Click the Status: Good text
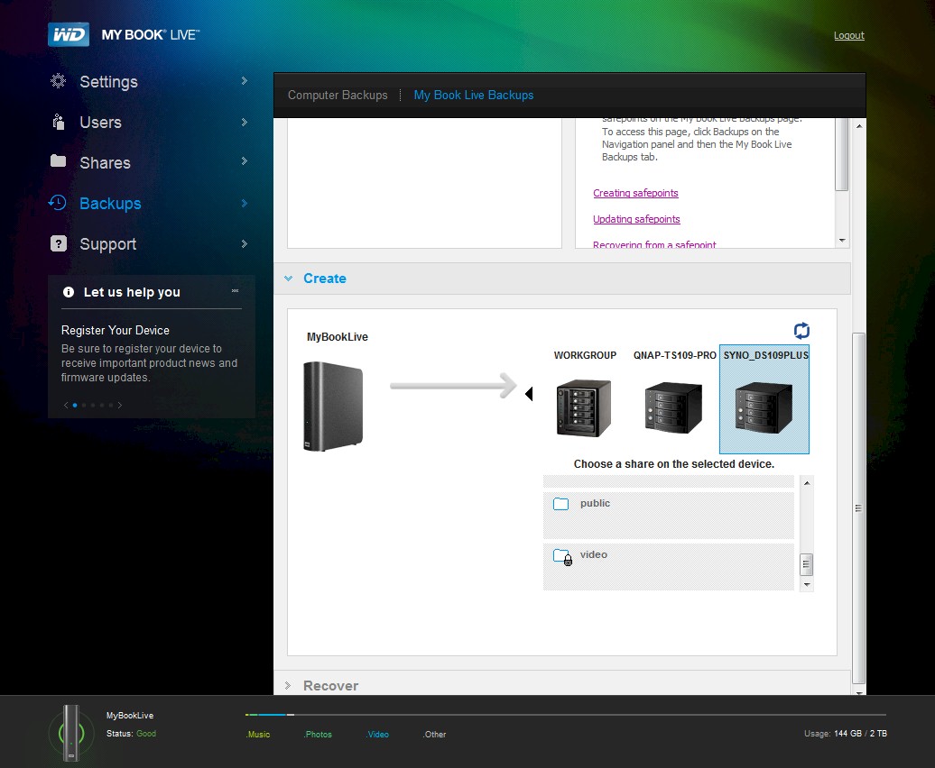This screenshot has height=768, width=935. (131, 734)
